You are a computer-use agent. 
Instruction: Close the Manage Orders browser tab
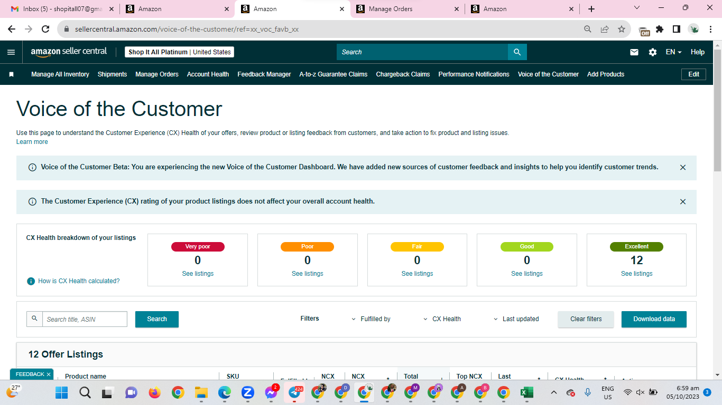(x=457, y=9)
